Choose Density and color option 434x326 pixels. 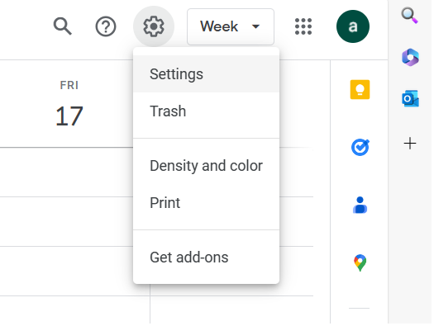pyautogui.click(x=206, y=166)
